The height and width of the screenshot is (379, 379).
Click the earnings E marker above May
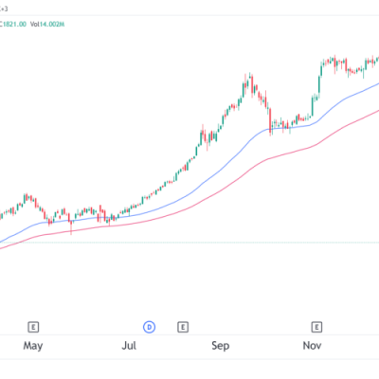[33, 327]
